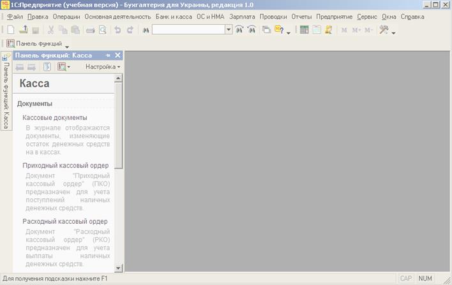Image resolution: width=452 pixels, height=285 pixels.
Task: Open the Основная деятельность menu
Action: pos(117,17)
